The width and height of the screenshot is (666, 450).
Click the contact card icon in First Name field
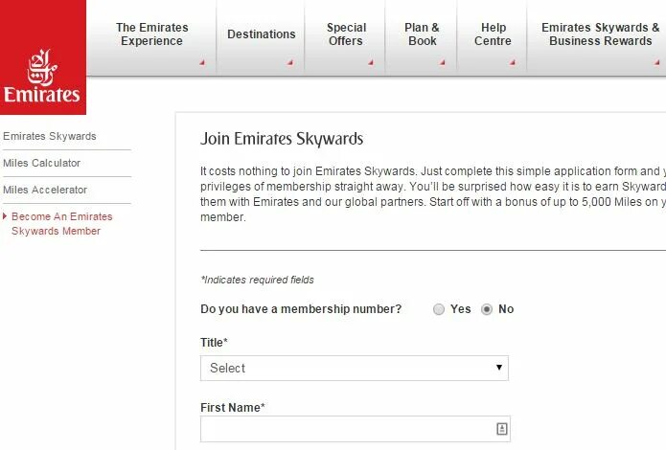pyautogui.click(x=501, y=429)
